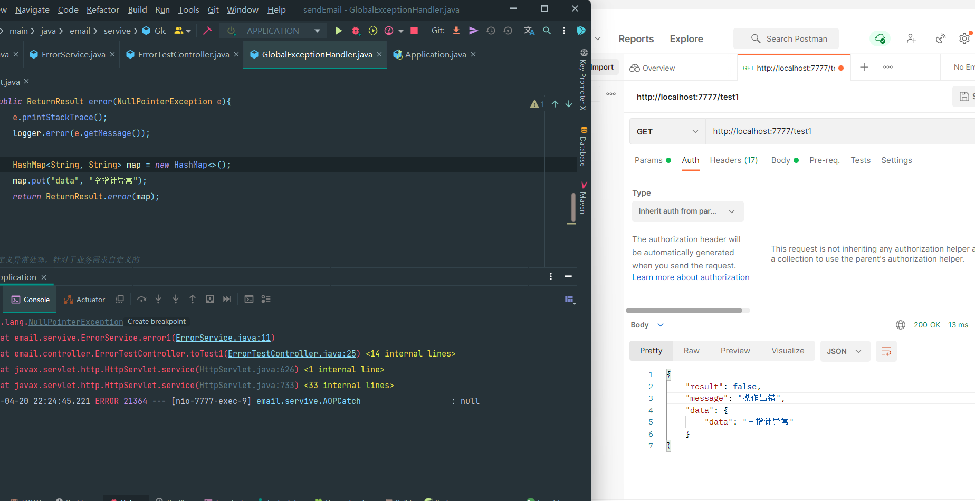Image resolution: width=975 pixels, height=501 pixels.
Task: Click the horizontal scrollbar under auth panel
Action: click(x=684, y=311)
